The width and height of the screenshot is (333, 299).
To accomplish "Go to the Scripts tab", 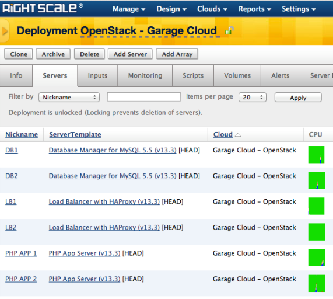I will [193, 75].
